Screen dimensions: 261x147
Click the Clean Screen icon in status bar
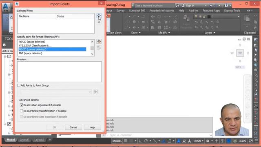(x=251, y=141)
